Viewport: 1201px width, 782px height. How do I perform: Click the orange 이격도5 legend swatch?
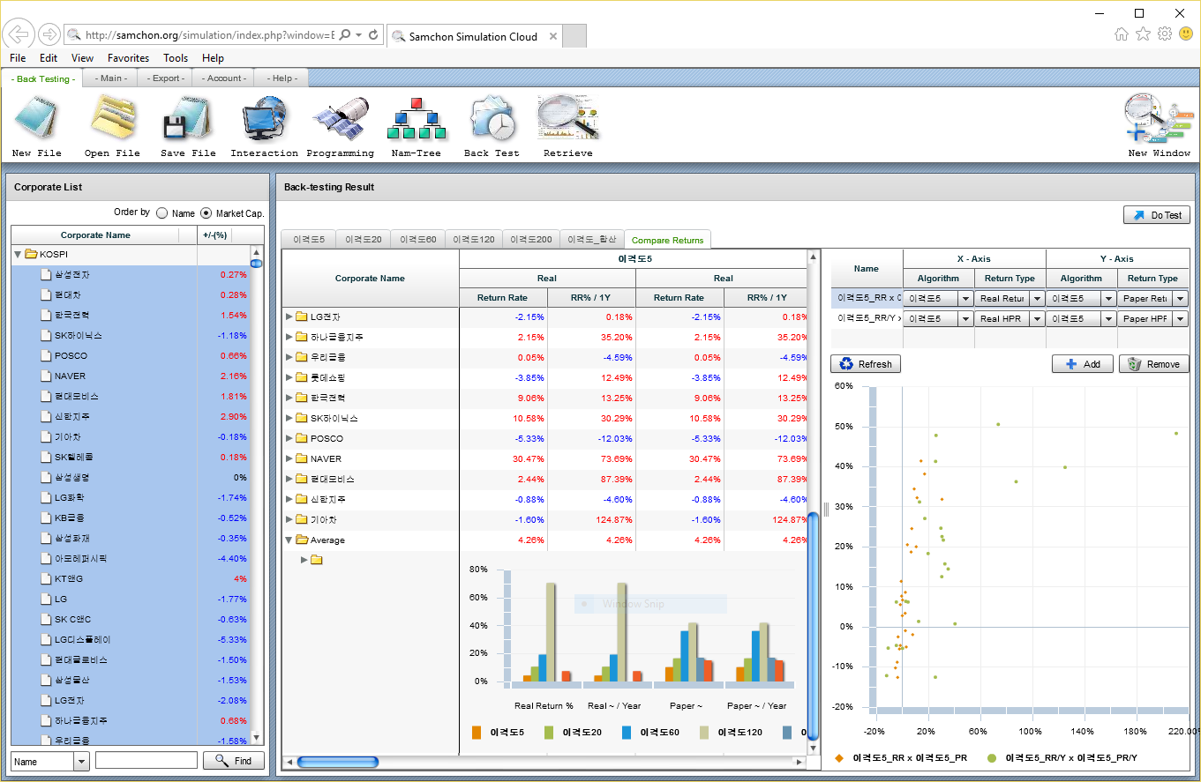point(477,732)
